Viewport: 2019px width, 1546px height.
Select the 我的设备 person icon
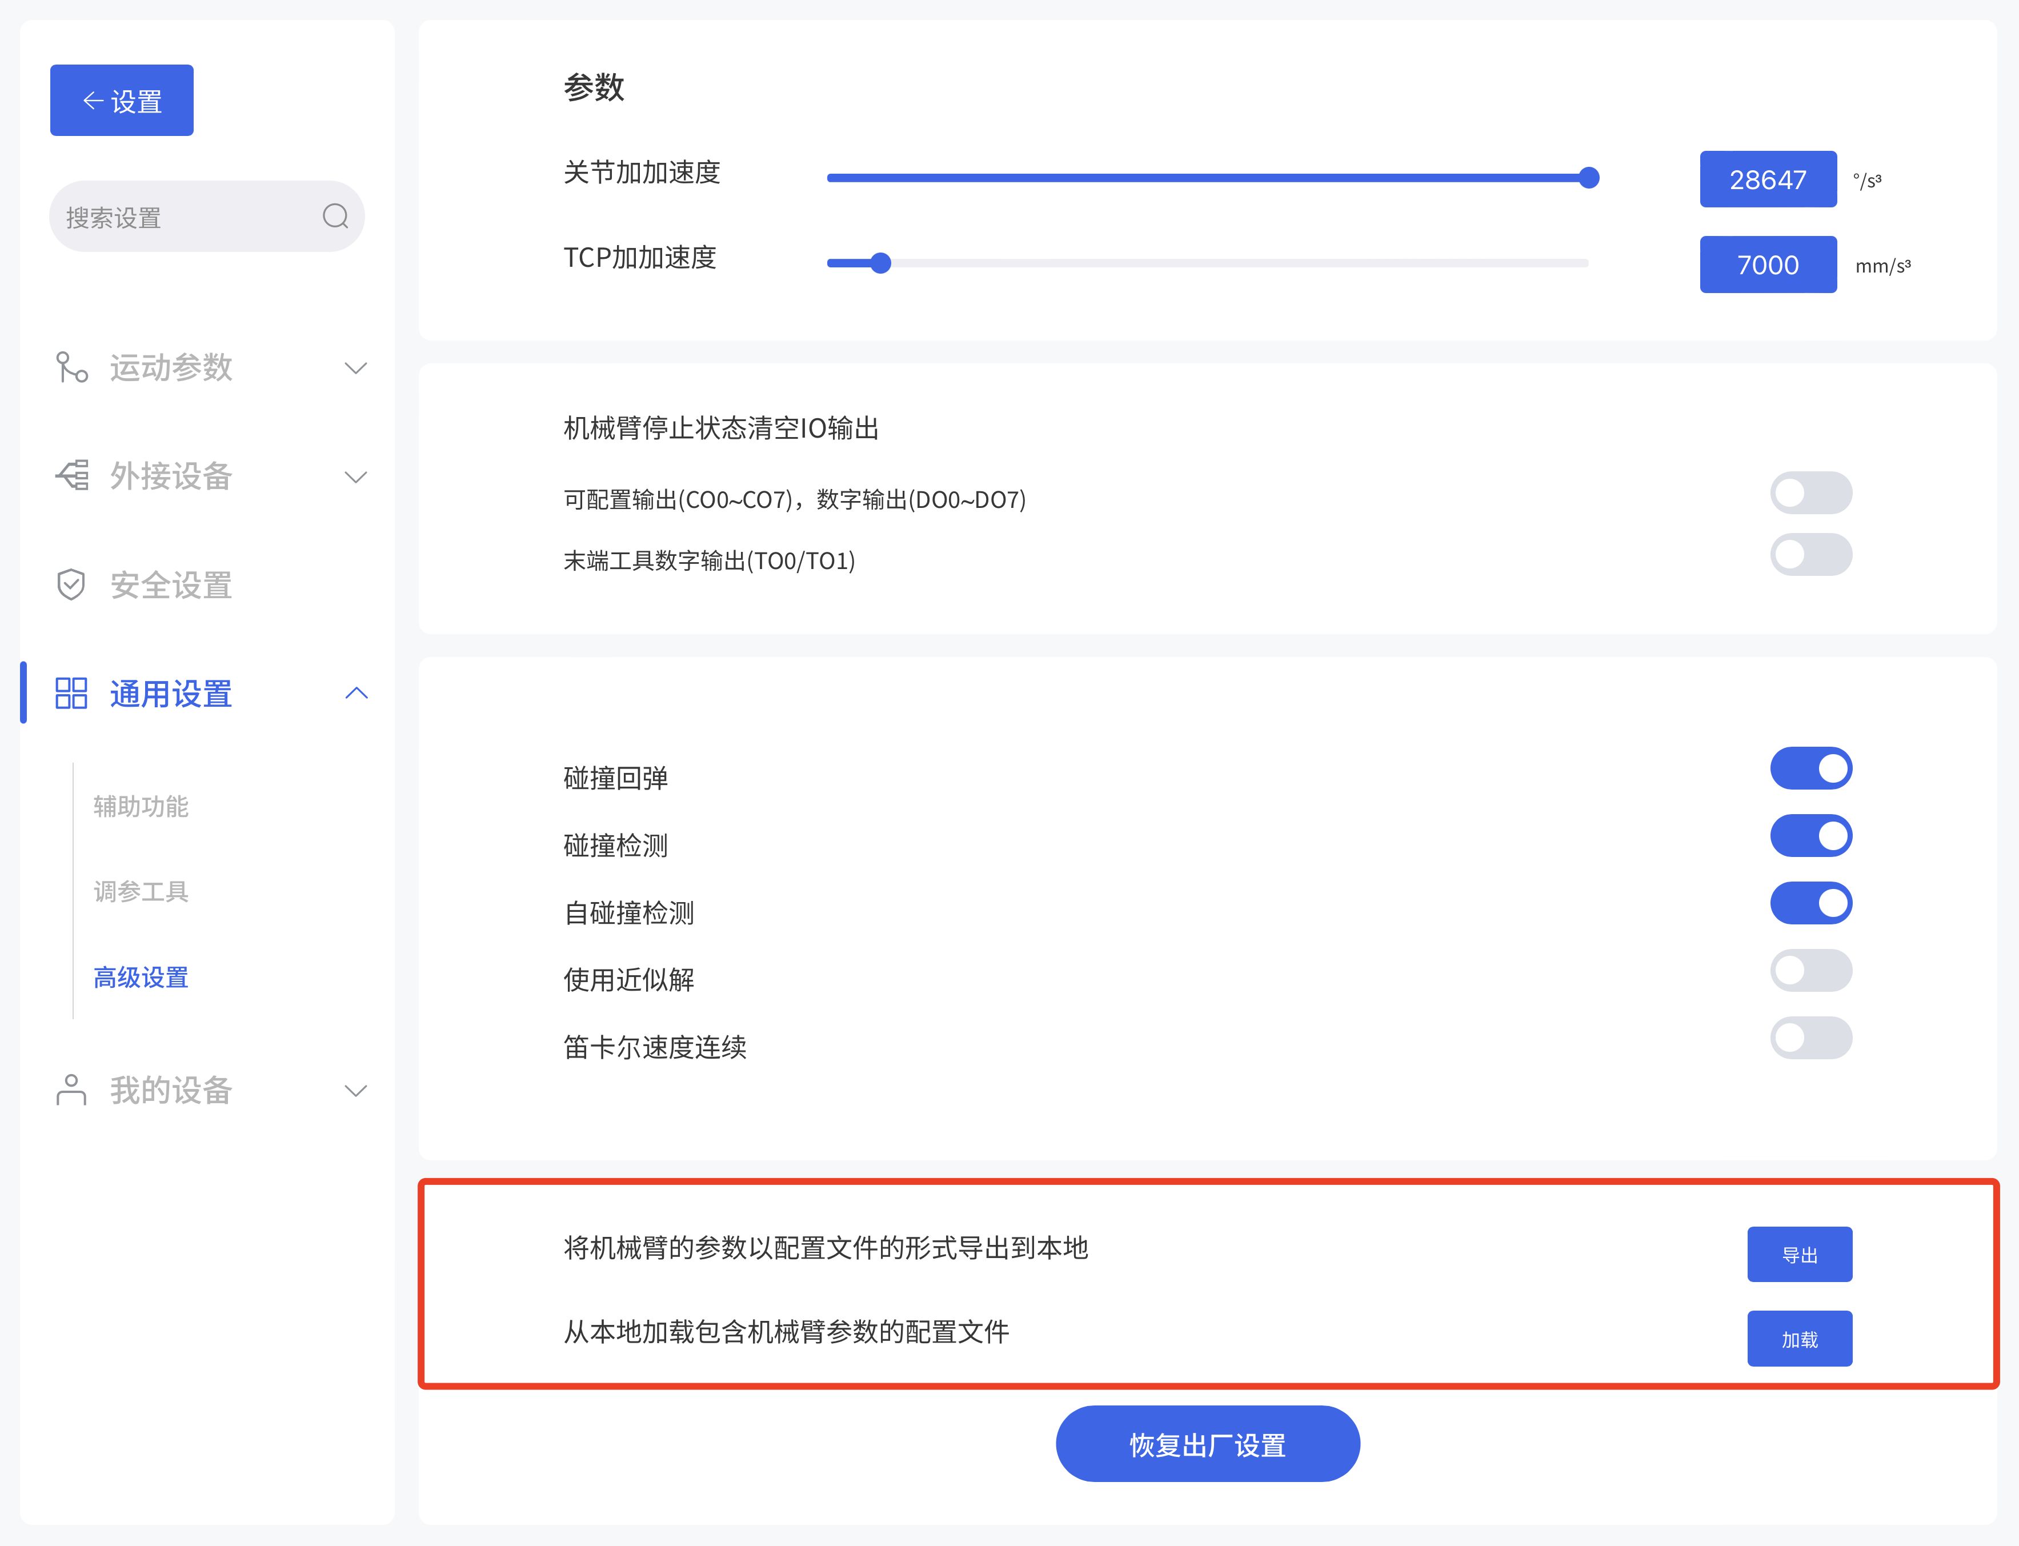click(71, 1091)
